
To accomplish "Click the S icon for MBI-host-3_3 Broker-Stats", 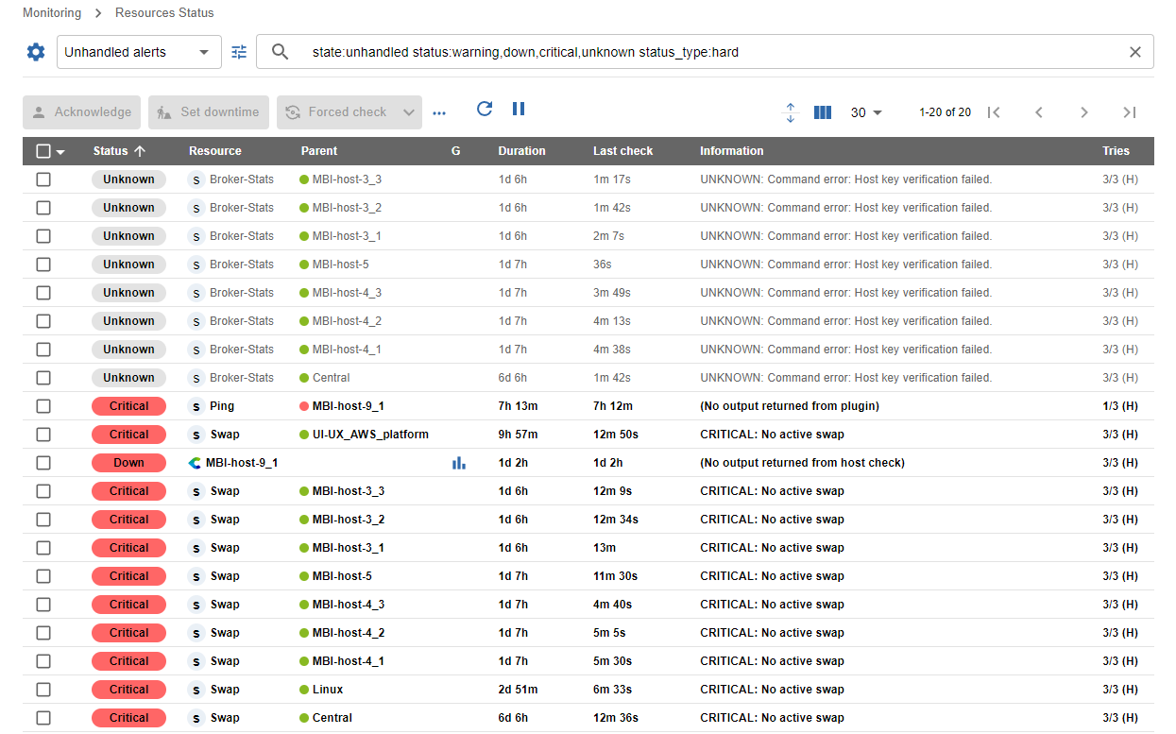I will (196, 179).
